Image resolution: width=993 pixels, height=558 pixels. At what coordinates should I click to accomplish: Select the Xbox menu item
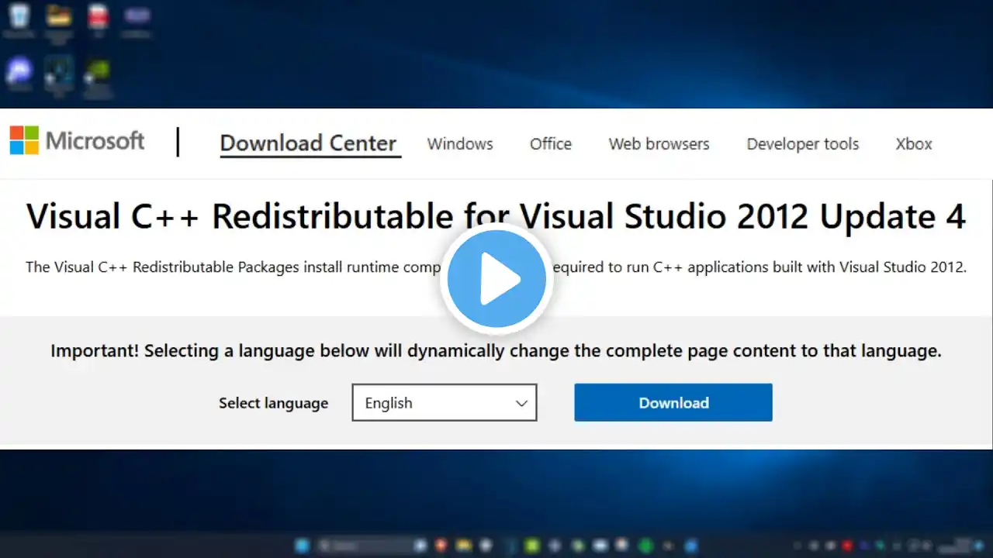[913, 144]
